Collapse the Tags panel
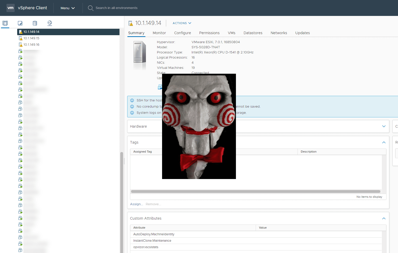 pos(384,142)
